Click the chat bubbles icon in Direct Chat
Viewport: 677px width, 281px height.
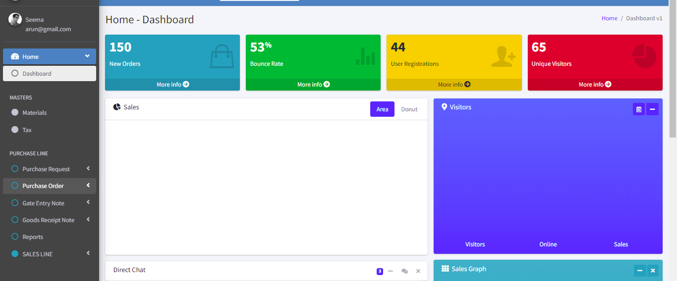click(x=404, y=271)
